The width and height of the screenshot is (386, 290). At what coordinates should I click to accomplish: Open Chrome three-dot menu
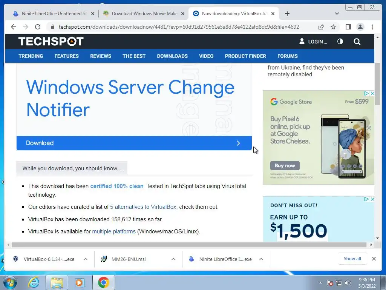click(x=372, y=27)
